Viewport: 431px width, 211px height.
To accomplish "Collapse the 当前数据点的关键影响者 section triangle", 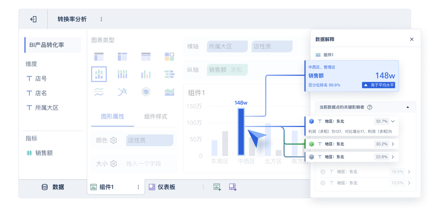I will pos(408,107).
